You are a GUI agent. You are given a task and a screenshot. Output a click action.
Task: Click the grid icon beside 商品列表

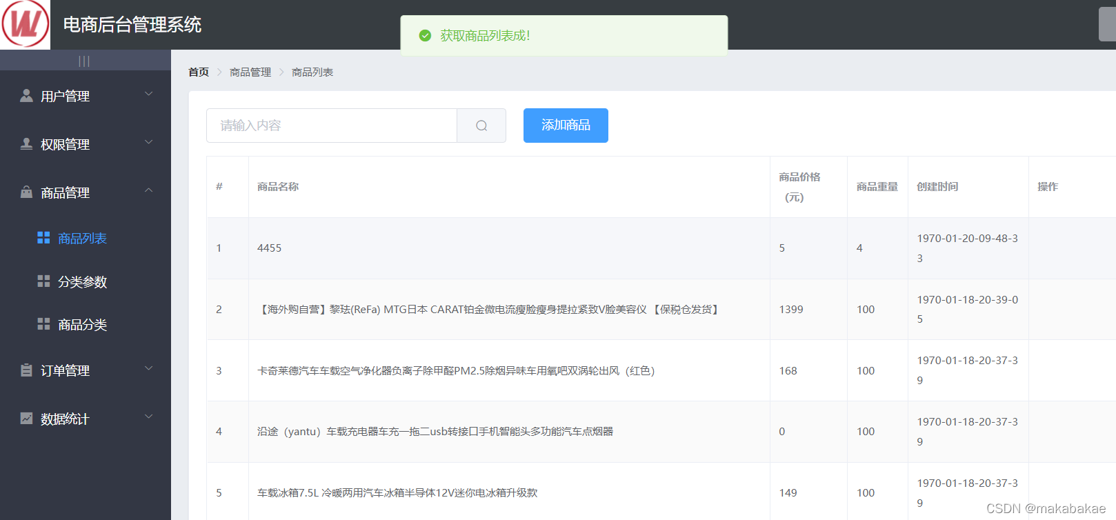click(43, 238)
